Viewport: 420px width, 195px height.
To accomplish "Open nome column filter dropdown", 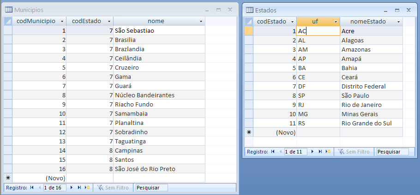I will [201, 21].
